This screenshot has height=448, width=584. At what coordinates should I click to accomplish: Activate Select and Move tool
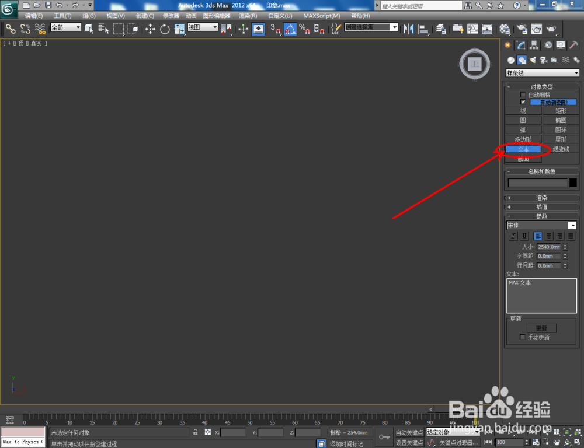[150, 29]
